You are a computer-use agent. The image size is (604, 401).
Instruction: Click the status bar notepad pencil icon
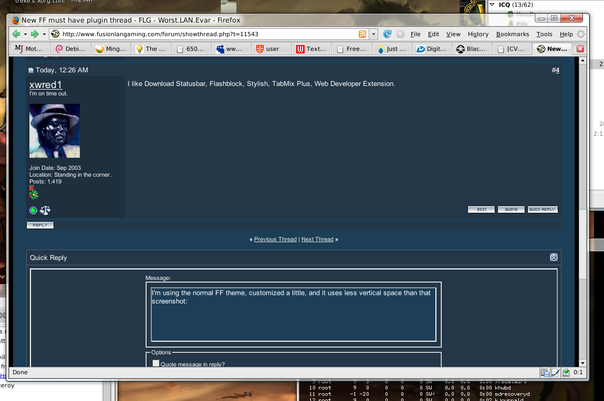(556, 373)
